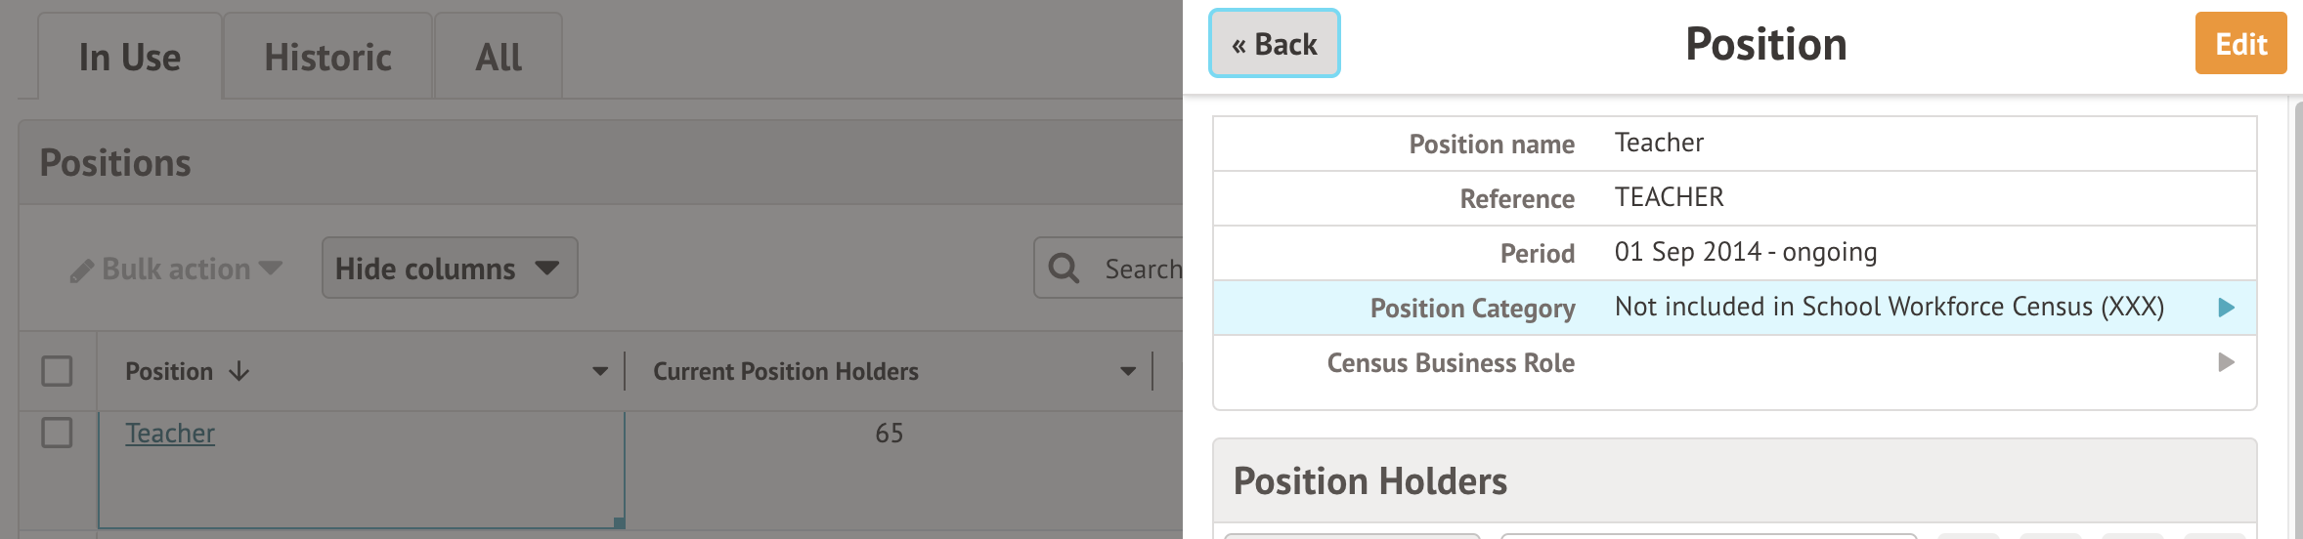2303x539 pixels.
Task: Click the fill handle on the Teacher cell
Action: click(620, 523)
